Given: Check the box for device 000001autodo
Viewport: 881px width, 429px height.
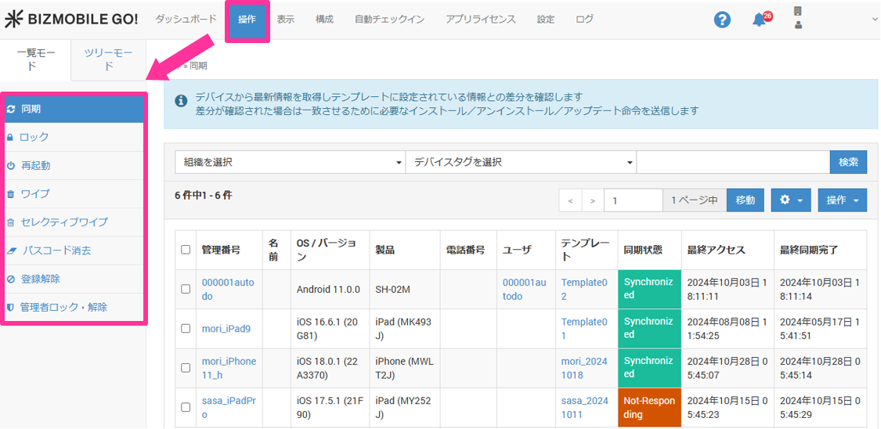Looking at the screenshot, I should [186, 289].
